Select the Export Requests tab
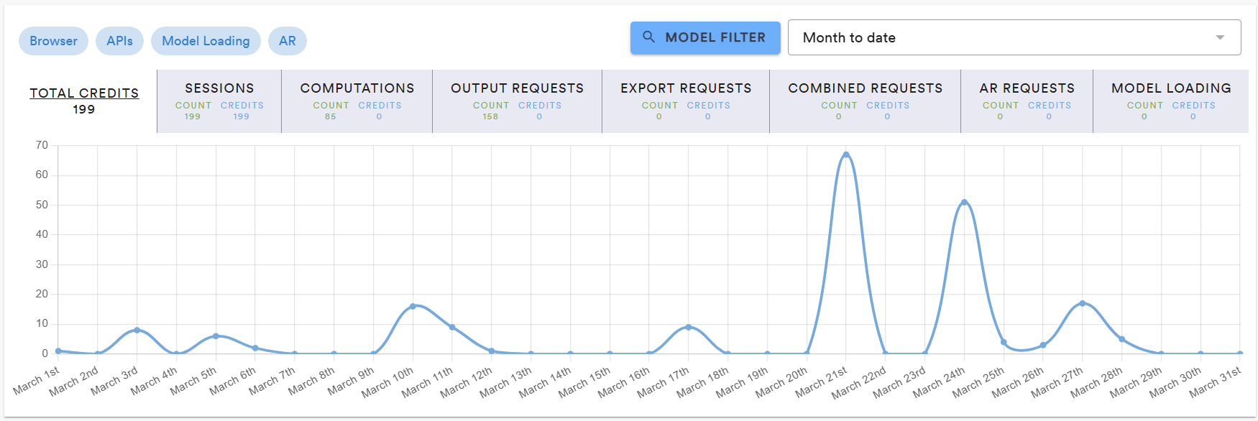This screenshot has height=421, width=1258. click(x=686, y=101)
